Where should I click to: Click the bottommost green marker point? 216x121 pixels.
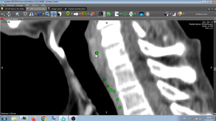120,108
